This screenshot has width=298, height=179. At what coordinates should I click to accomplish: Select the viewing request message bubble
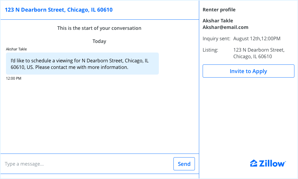pyautogui.click(x=82, y=64)
